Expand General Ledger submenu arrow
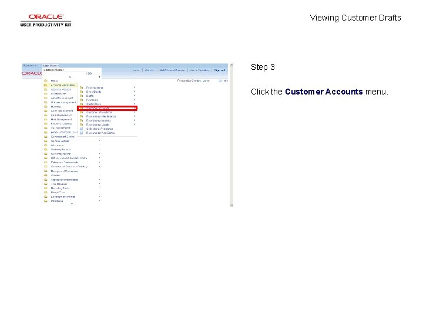Image resolution: width=423 pixels, height=317 pixels. coord(99,141)
